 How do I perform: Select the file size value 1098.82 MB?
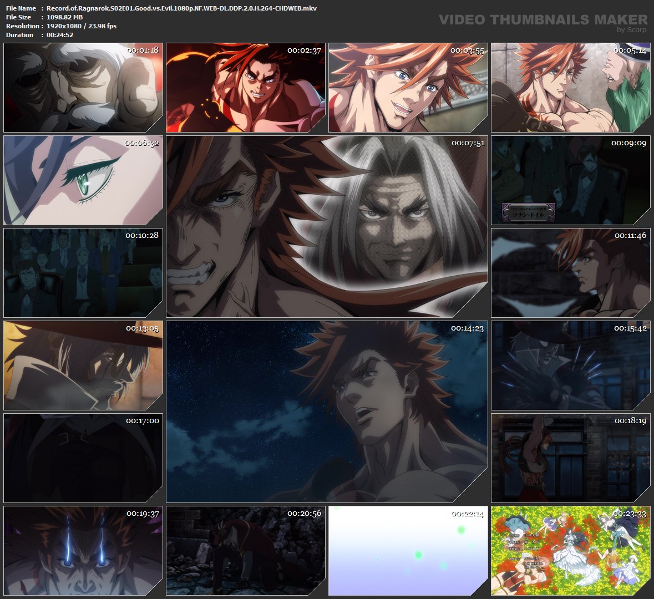(x=65, y=17)
